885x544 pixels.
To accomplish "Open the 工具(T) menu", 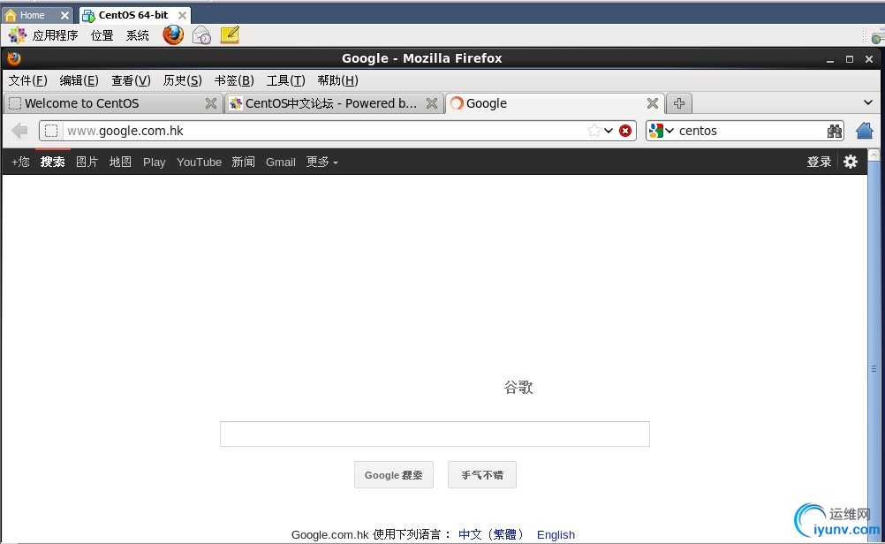I will (x=285, y=80).
